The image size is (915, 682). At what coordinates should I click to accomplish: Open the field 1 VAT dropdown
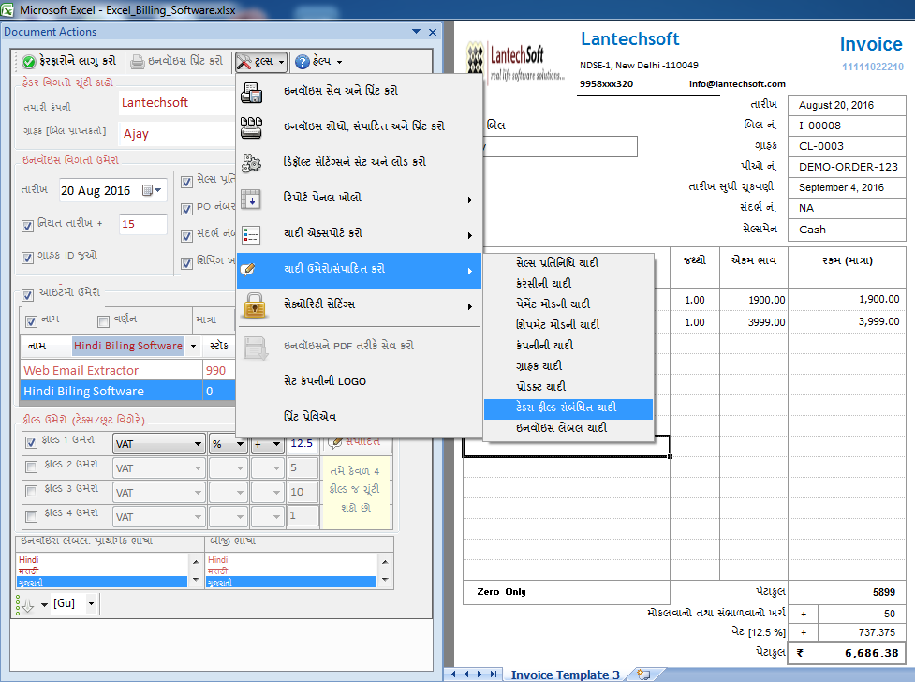click(x=198, y=444)
